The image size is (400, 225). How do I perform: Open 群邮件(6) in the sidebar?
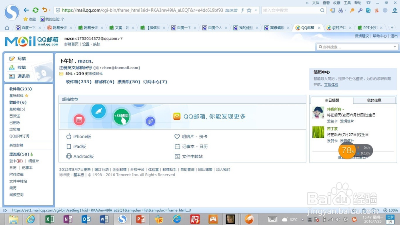[18, 102]
